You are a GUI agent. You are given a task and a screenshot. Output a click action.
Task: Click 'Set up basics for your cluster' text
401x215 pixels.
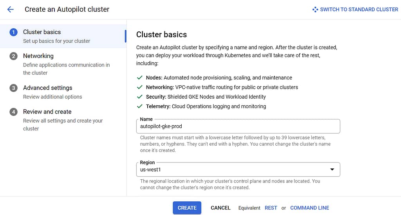[56, 41]
